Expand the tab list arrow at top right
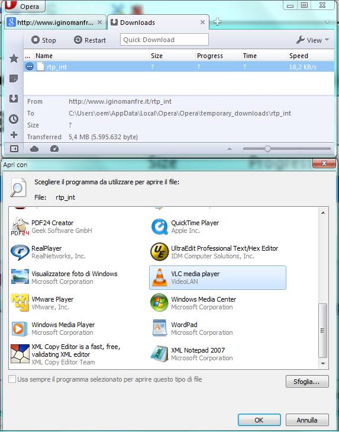This screenshot has height=432, width=339. [x=327, y=22]
